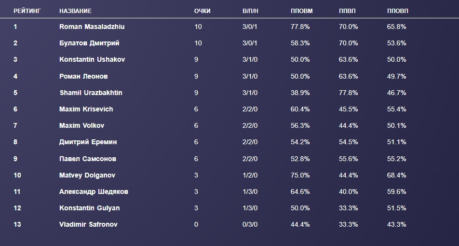Select Maxim Krisevich row name
The height and width of the screenshot is (246, 459).
tap(86, 109)
